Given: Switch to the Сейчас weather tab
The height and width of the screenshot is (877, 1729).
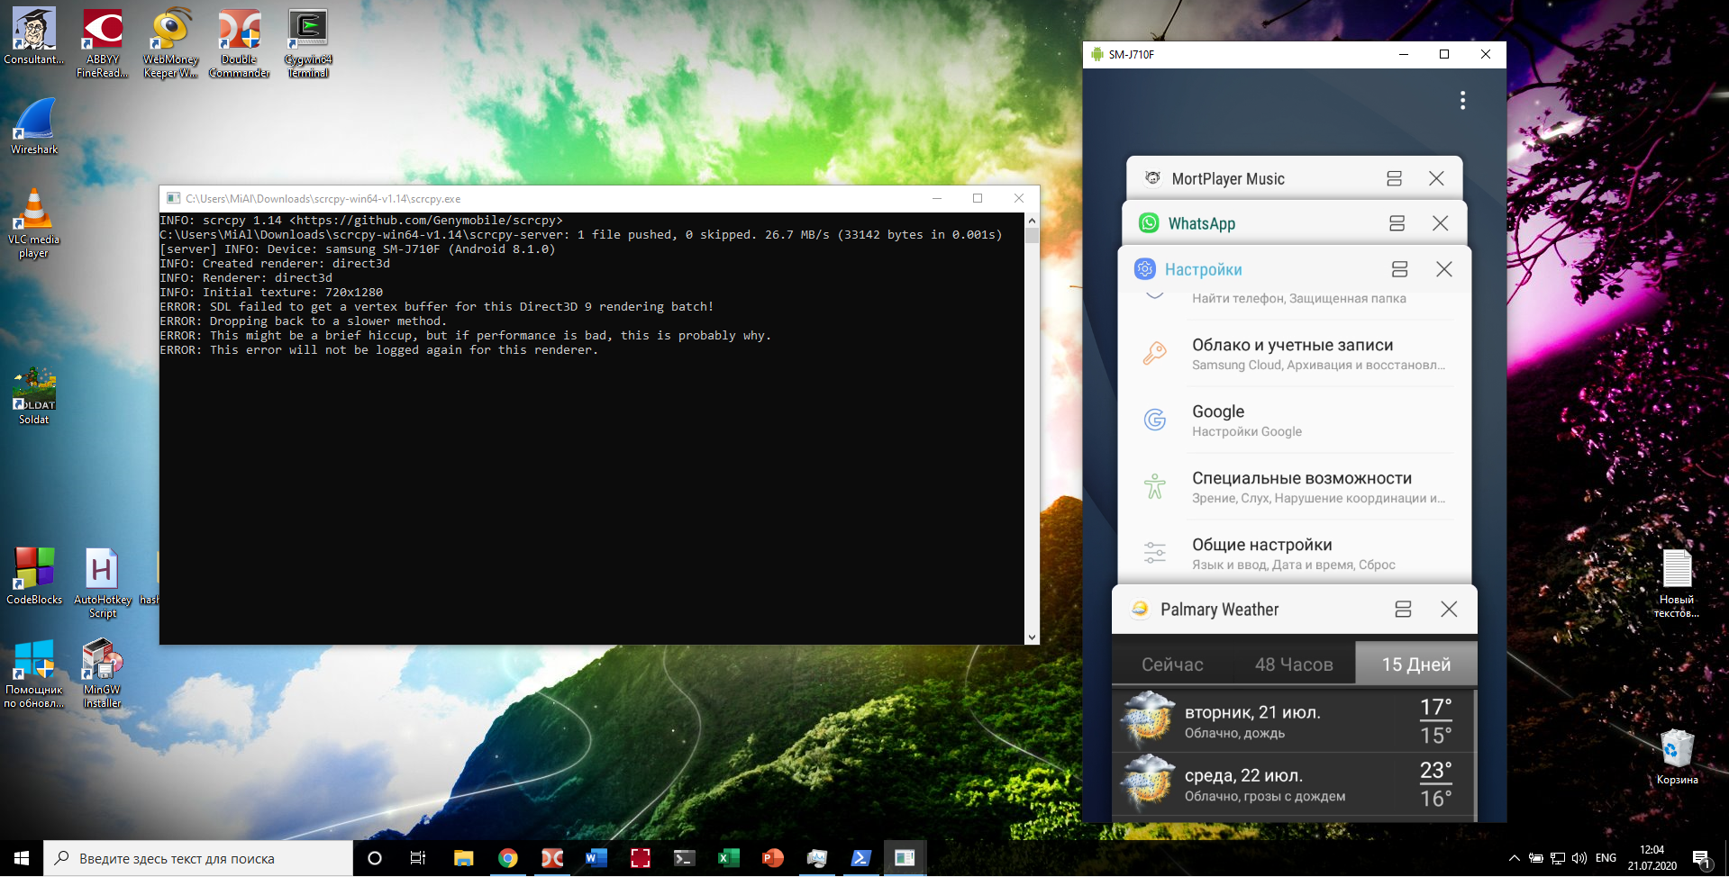Looking at the screenshot, I should 1172,665.
